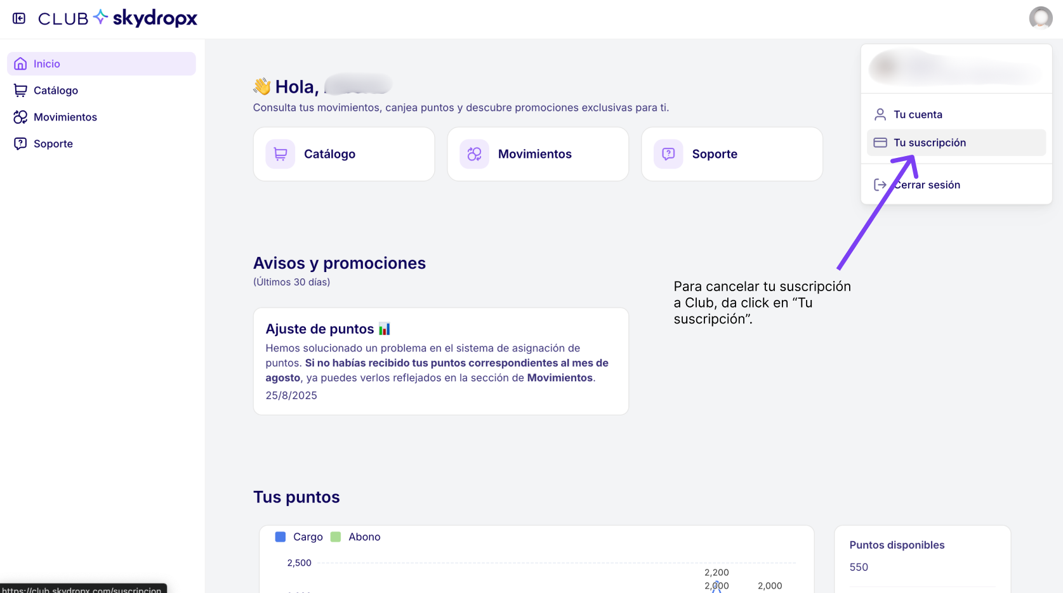Select Tu suscripción in the profile menu
The width and height of the screenshot is (1063, 593).
(956, 143)
